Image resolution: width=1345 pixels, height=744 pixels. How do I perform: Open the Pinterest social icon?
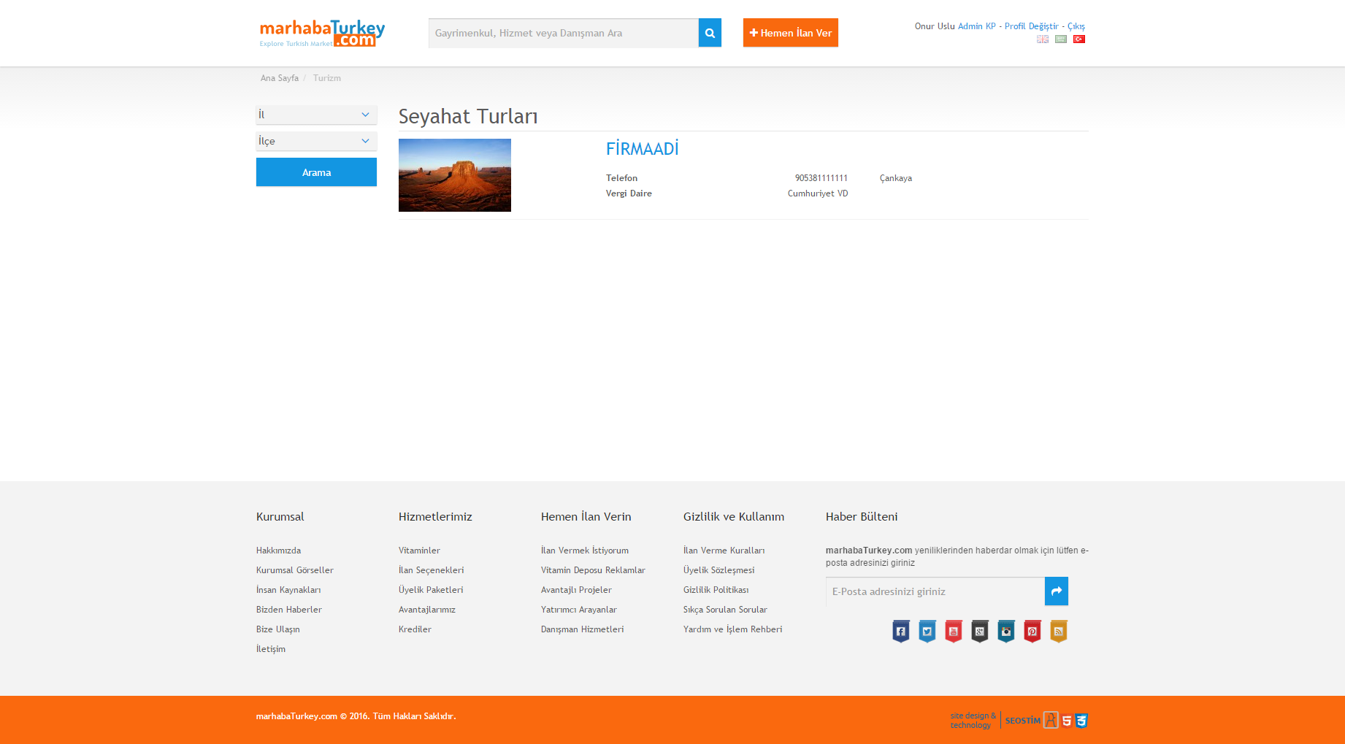click(x=1032, y=631)
